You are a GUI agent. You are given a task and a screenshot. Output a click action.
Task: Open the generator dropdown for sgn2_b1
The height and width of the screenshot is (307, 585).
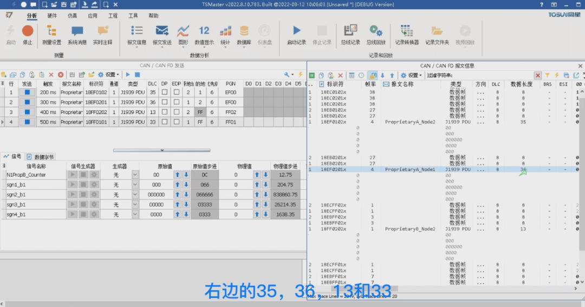135,194
